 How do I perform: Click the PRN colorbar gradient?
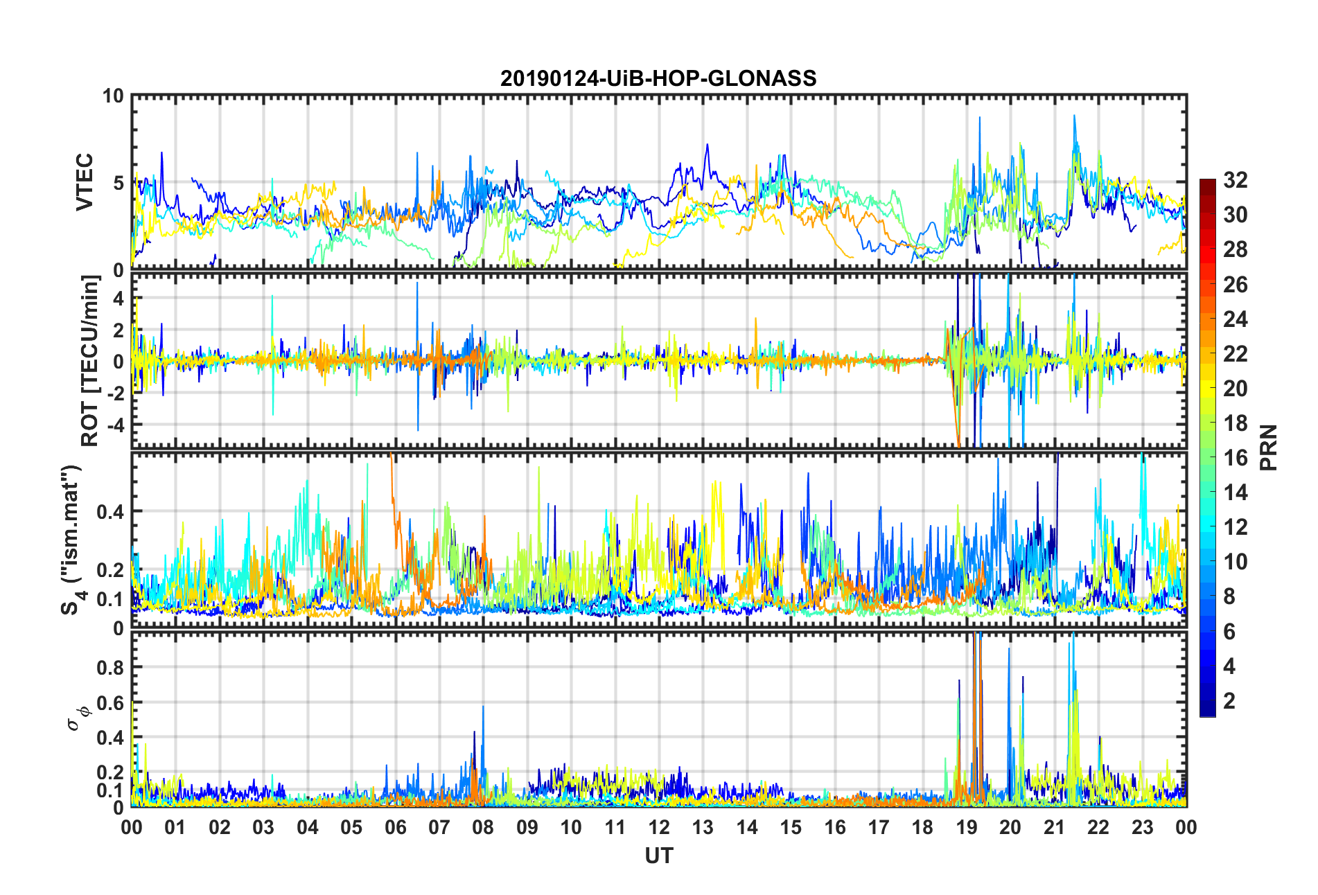tap(1207, 447)
